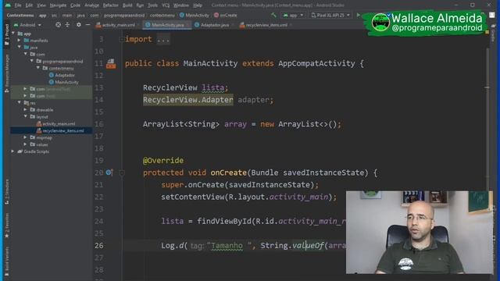Open the Tools menu
The width and height of the screenshot is (500, 281).
coord(153,5)
